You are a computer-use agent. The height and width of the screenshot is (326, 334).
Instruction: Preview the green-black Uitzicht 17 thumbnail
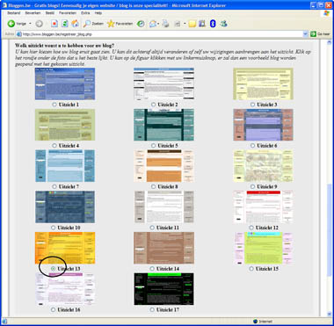pos(163,289)
